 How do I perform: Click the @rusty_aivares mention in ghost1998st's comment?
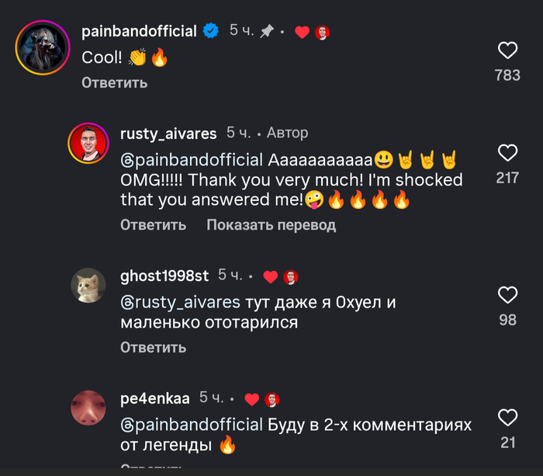[x=180, y=303]
